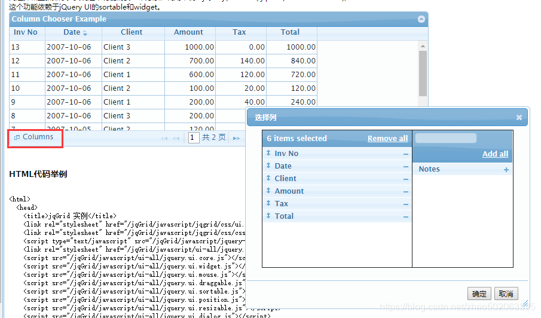Remove Tax column with minus icon
The image size is (541, 318).
coord(406,204)
